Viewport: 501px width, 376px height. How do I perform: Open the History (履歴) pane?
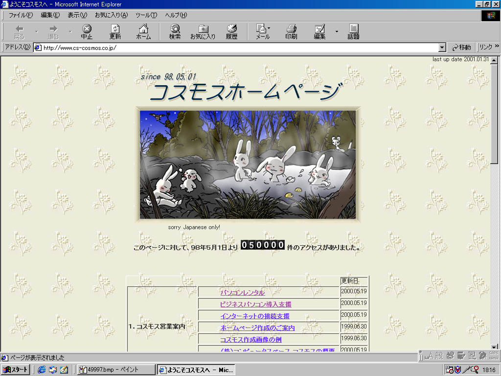coord(231,32)
